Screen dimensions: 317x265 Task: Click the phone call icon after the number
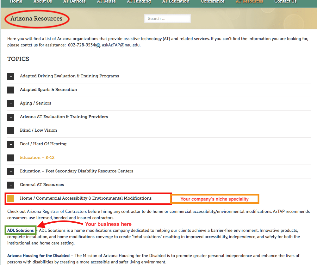pyautogui.click(x=98, y=45)
